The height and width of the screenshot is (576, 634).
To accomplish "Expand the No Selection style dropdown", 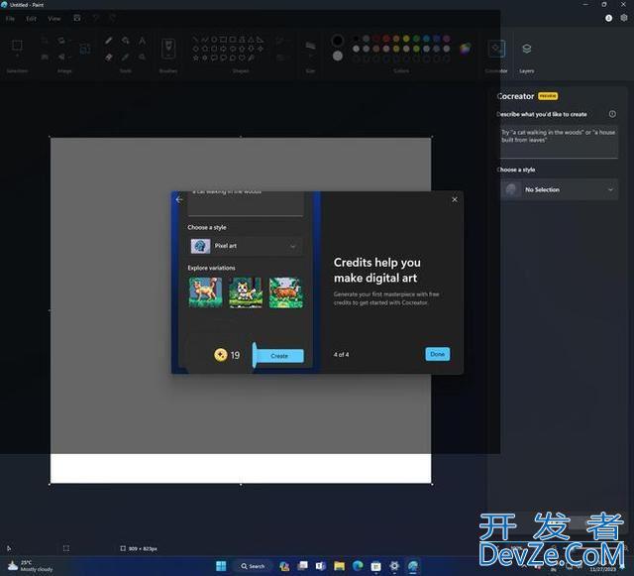I will (x=559, y=189).
